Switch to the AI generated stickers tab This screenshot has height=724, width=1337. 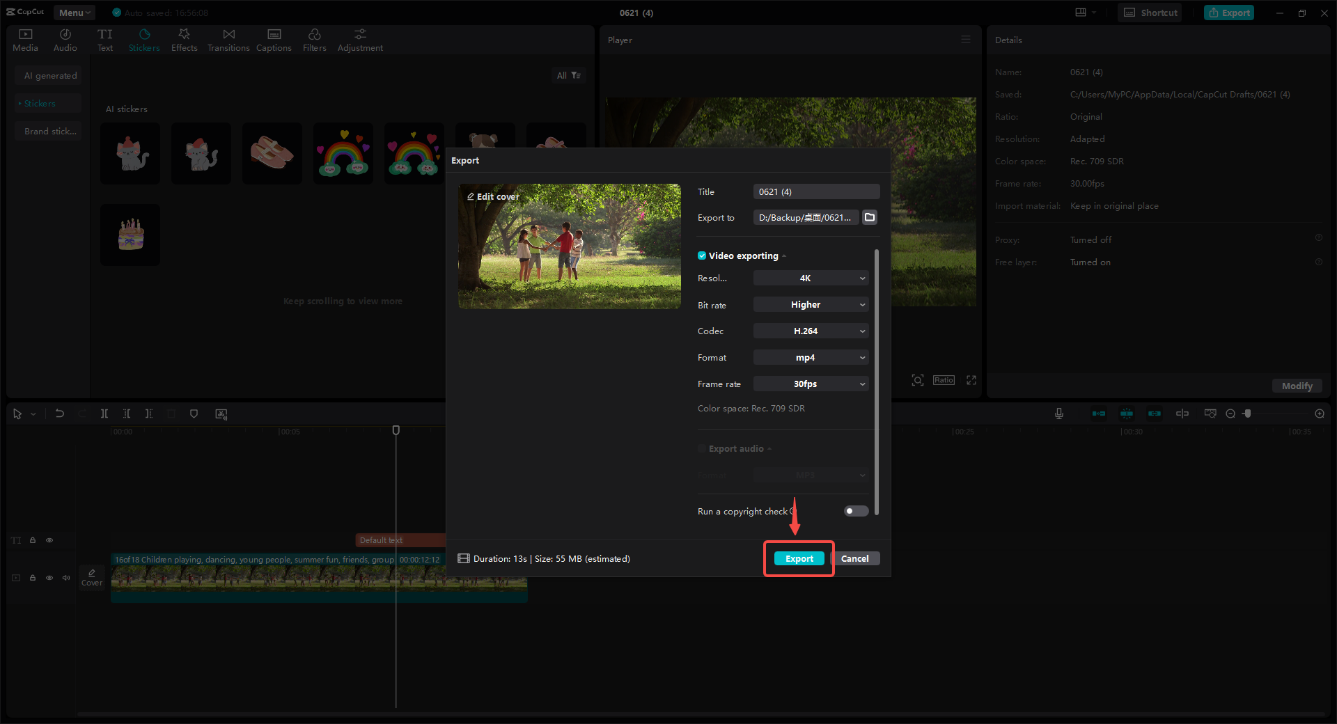pyautogui.click(x=48, y=75)
